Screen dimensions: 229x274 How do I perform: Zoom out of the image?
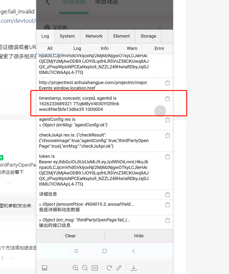pos(85,268)
